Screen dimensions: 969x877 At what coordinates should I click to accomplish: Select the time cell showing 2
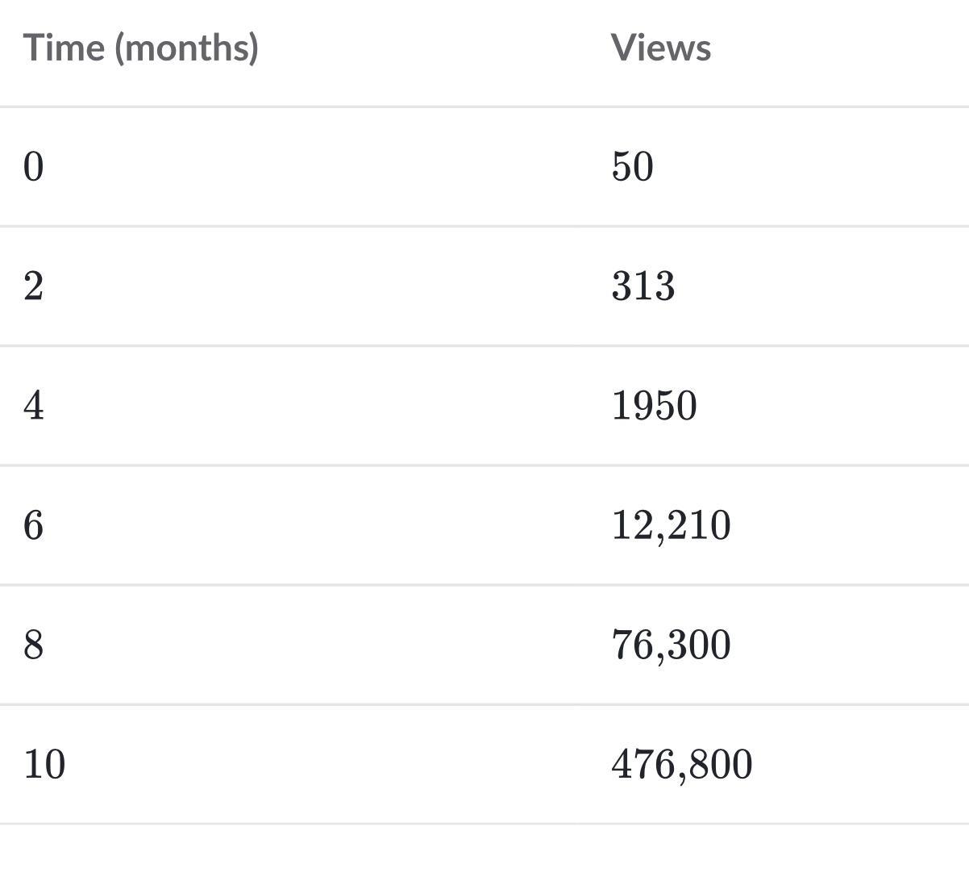[33, 286]
